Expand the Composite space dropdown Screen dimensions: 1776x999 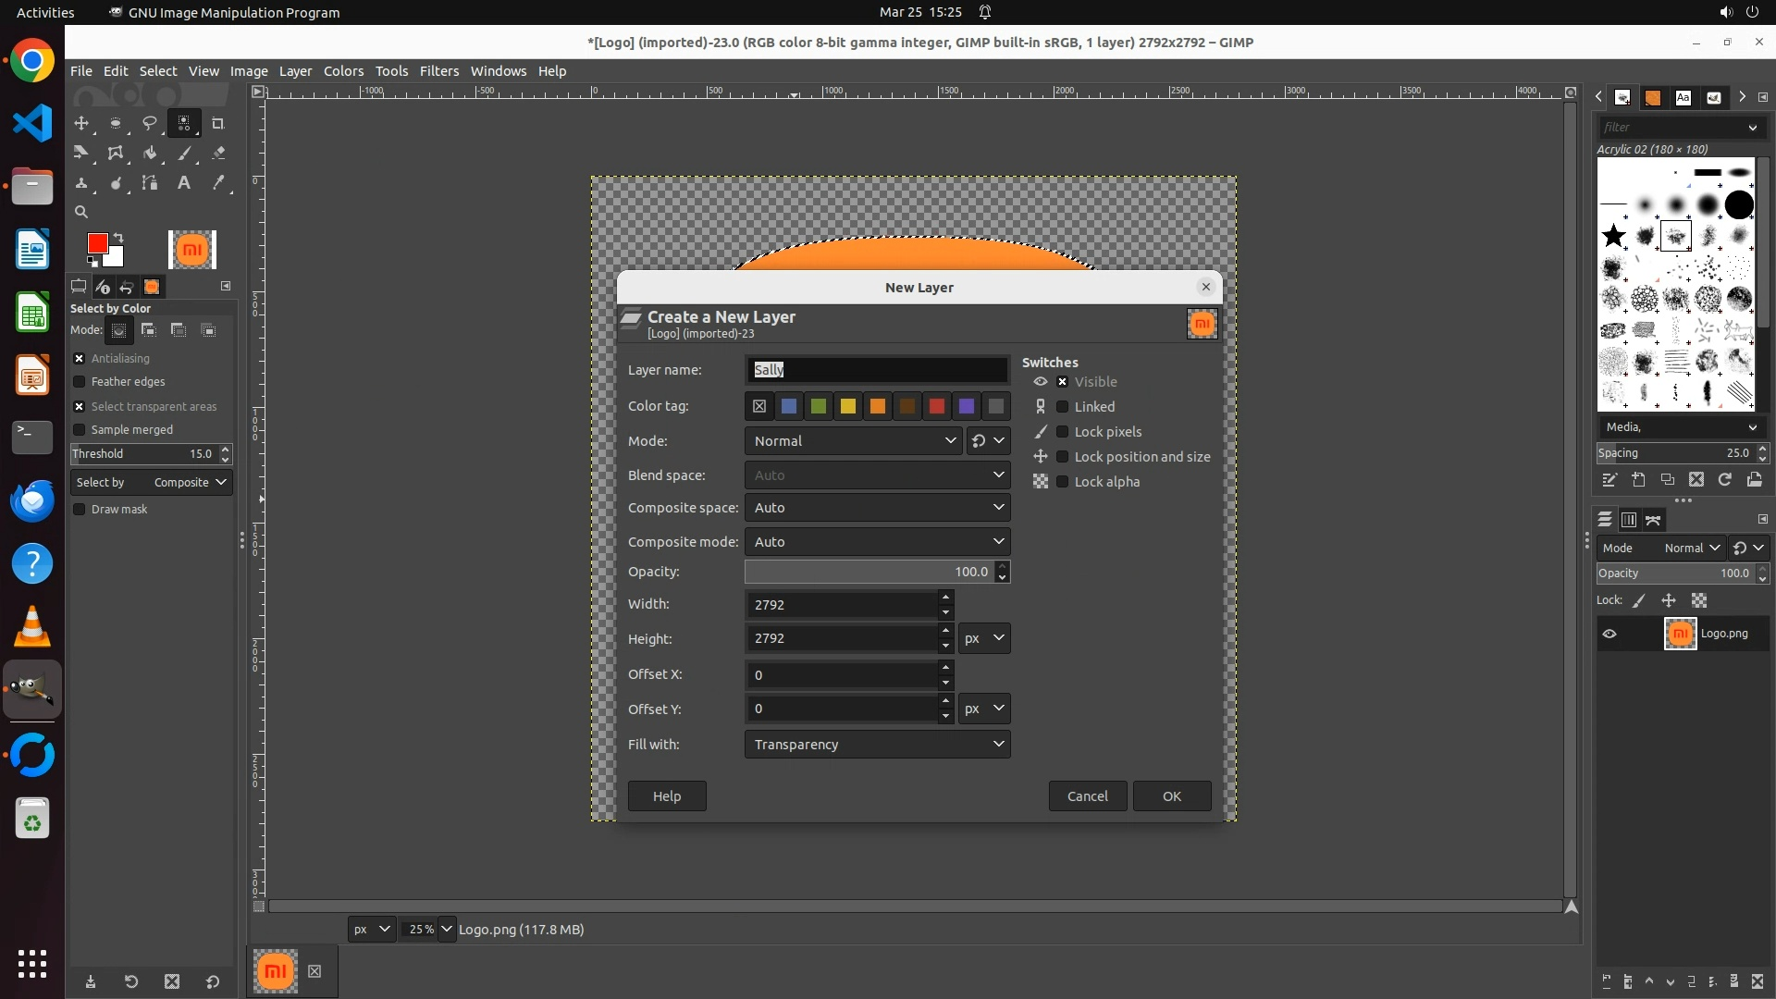click(x=876, y=508)
